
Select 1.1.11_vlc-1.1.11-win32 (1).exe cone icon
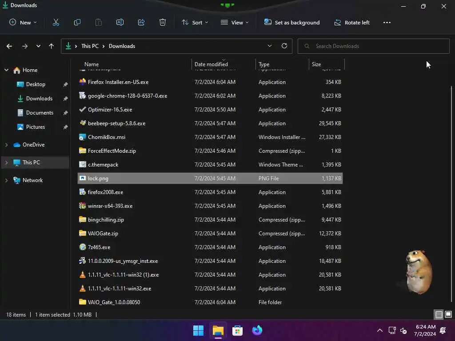(x=82, y=274)
